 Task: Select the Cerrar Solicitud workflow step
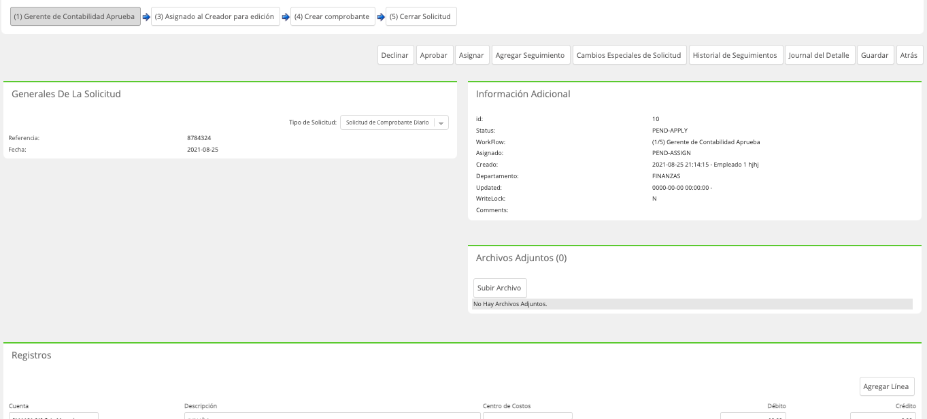point(421,16)
